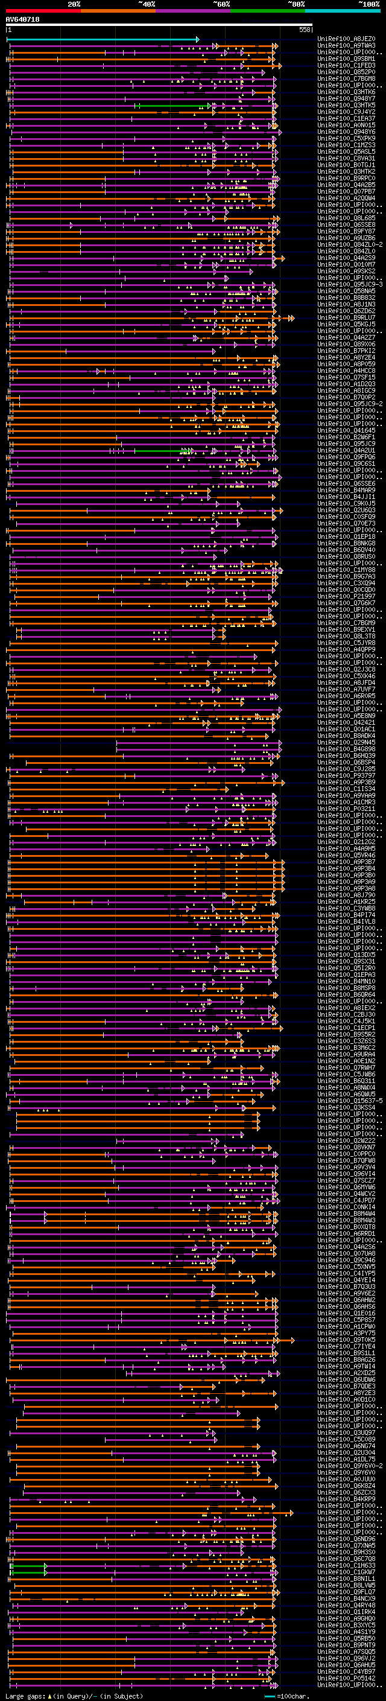Select hit label UniRef100_Q41645
386x1701 pixels.
tap(346, 431)
